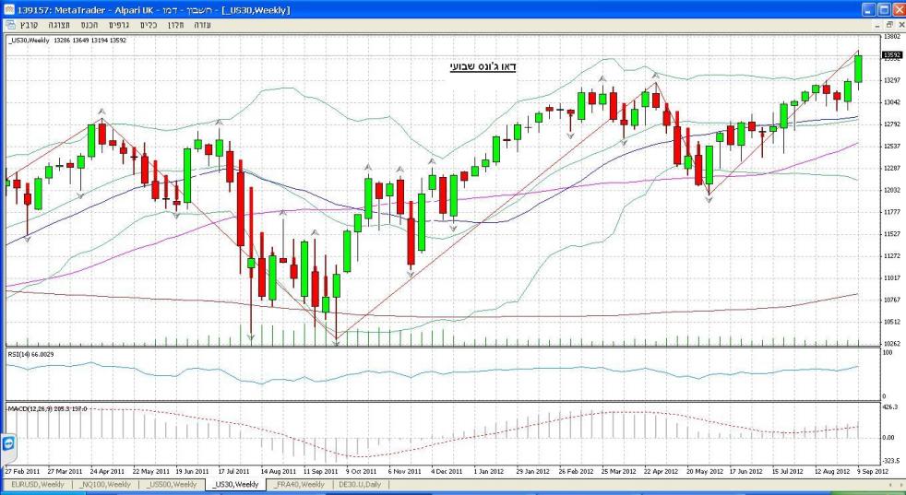Switch to the _FRA40,Weekly chart tab
The width and height of the screenshot is (906, 495).
point(300,484)
